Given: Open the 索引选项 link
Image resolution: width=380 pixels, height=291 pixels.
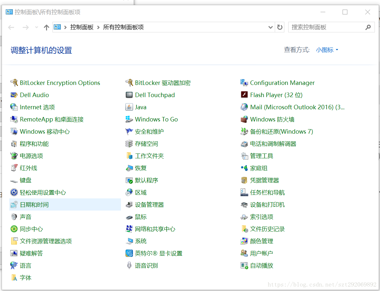Looking at the screenshot, I should 262,217.
